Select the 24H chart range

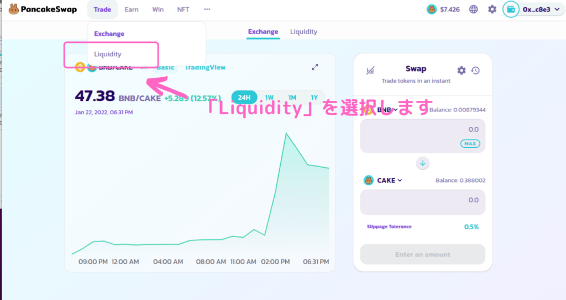(x=244, y=97)
